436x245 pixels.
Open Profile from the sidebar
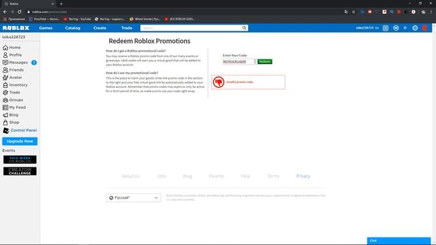point(12,55)
